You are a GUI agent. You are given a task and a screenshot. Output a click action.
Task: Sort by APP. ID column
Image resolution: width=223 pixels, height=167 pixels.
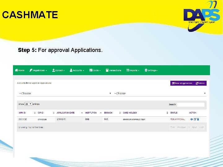pyautogui.click(x=27, y=113)
